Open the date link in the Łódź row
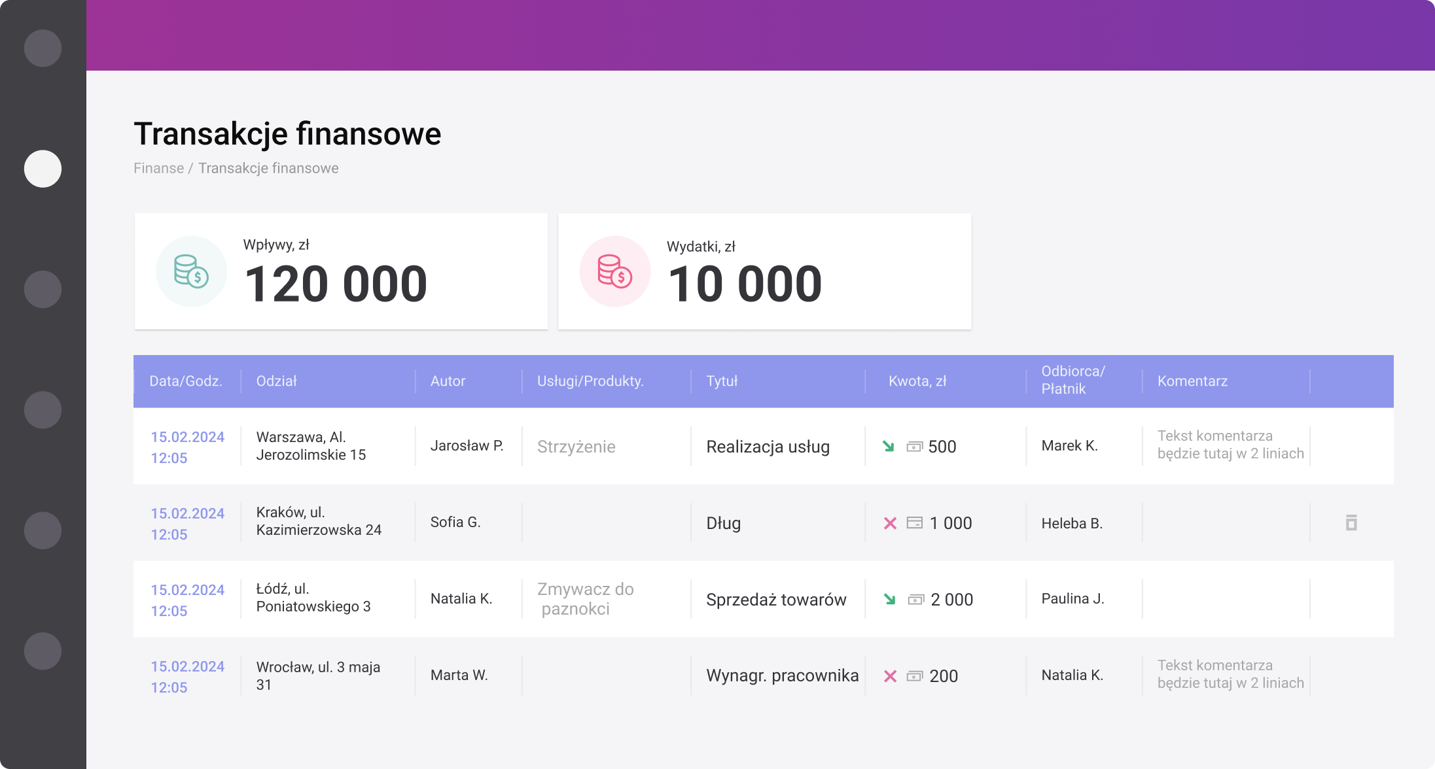This screenshot has width=1435, height=769. [187, 600]
